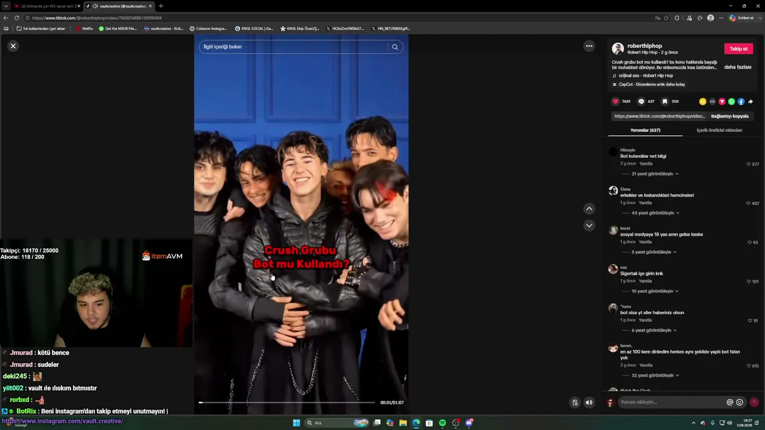Like Elena's comment with its heart

point(748,203)
